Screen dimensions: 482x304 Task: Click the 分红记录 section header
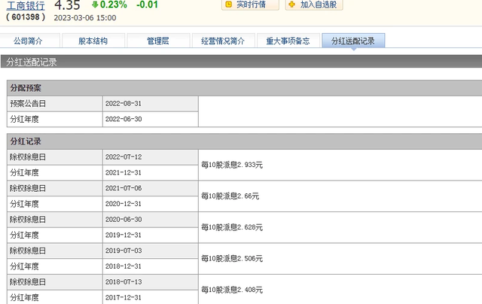click(244, 141)
